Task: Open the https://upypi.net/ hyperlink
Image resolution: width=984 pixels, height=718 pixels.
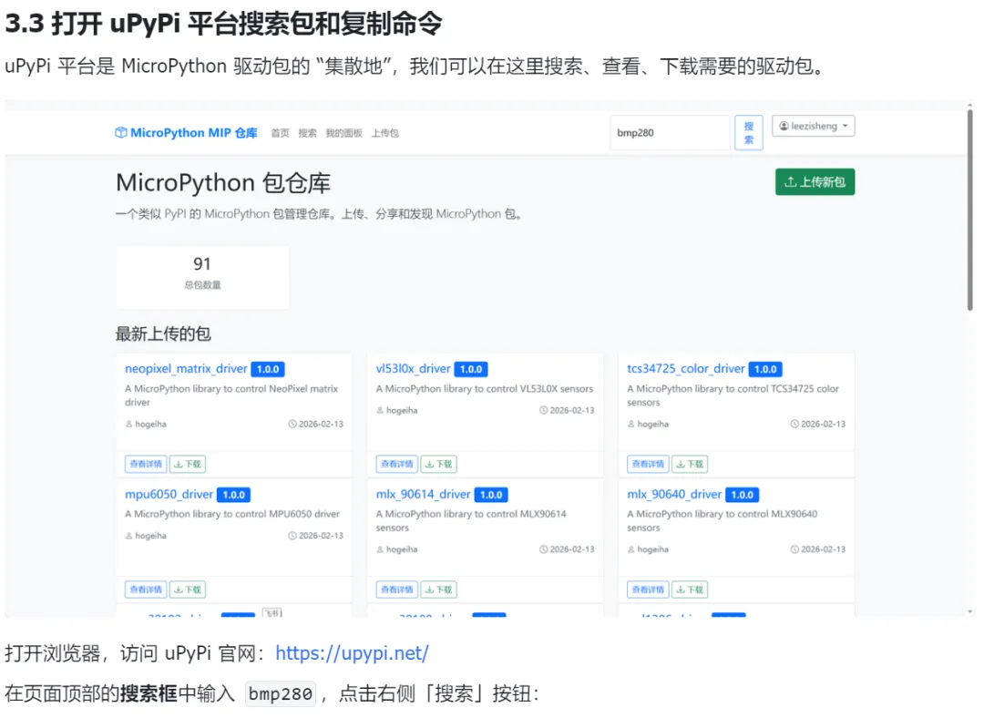Action: (352, 653)
